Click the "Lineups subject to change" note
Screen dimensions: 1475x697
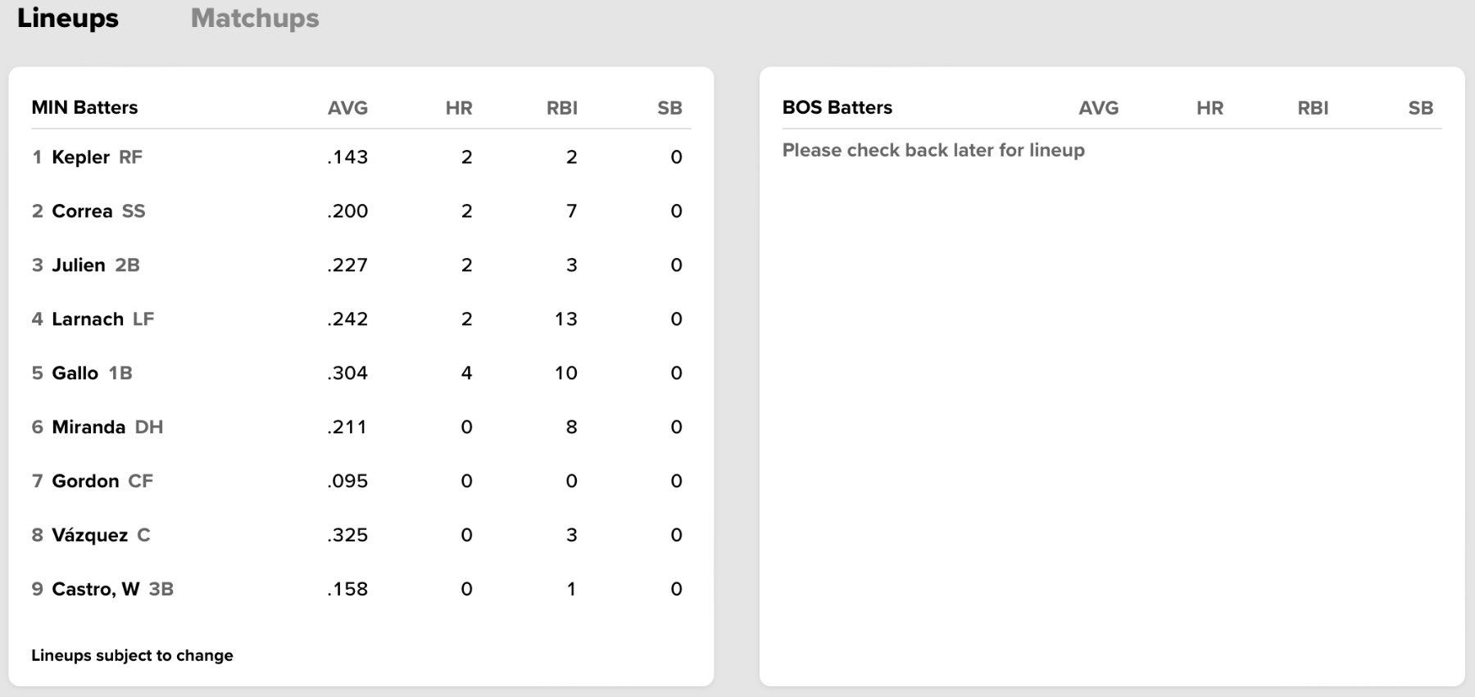point(132,655)
